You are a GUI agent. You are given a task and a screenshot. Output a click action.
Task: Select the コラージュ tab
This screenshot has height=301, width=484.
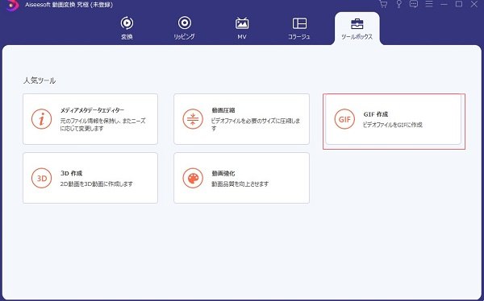click(x=299, y=28)
